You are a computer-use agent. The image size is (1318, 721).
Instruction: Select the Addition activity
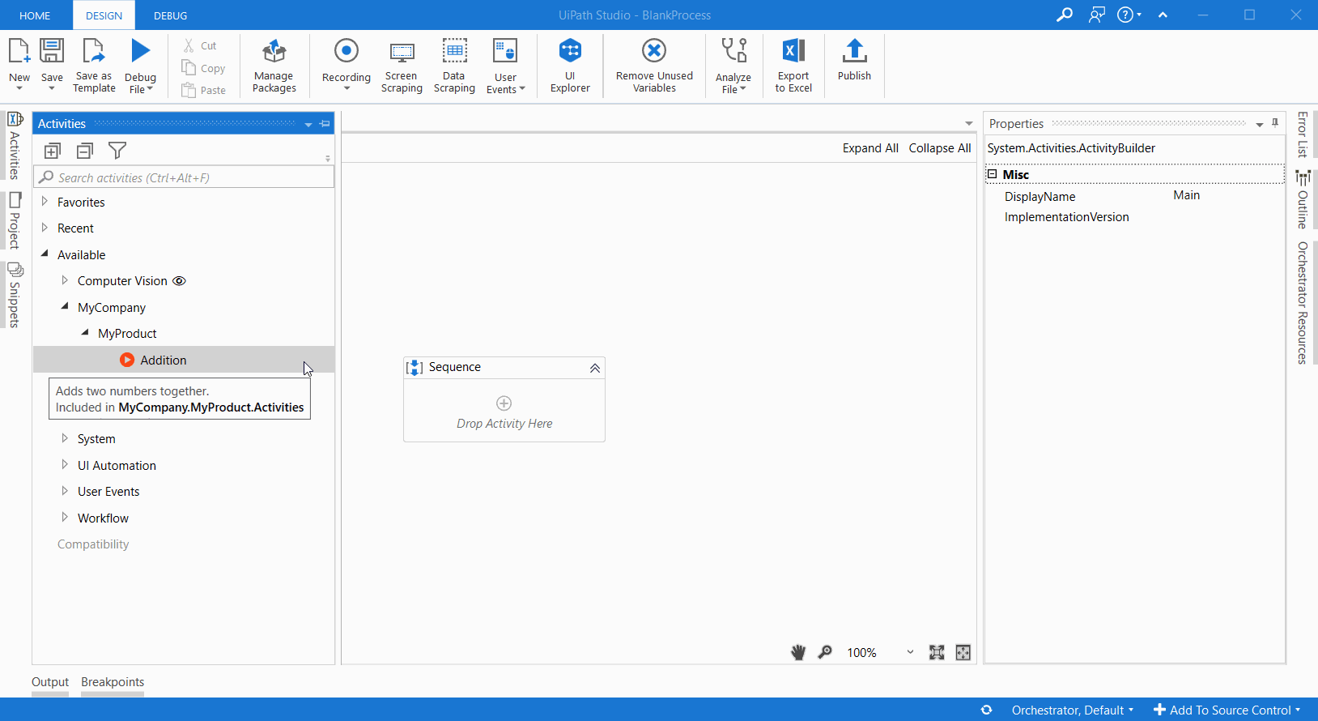tap(184, 360)
